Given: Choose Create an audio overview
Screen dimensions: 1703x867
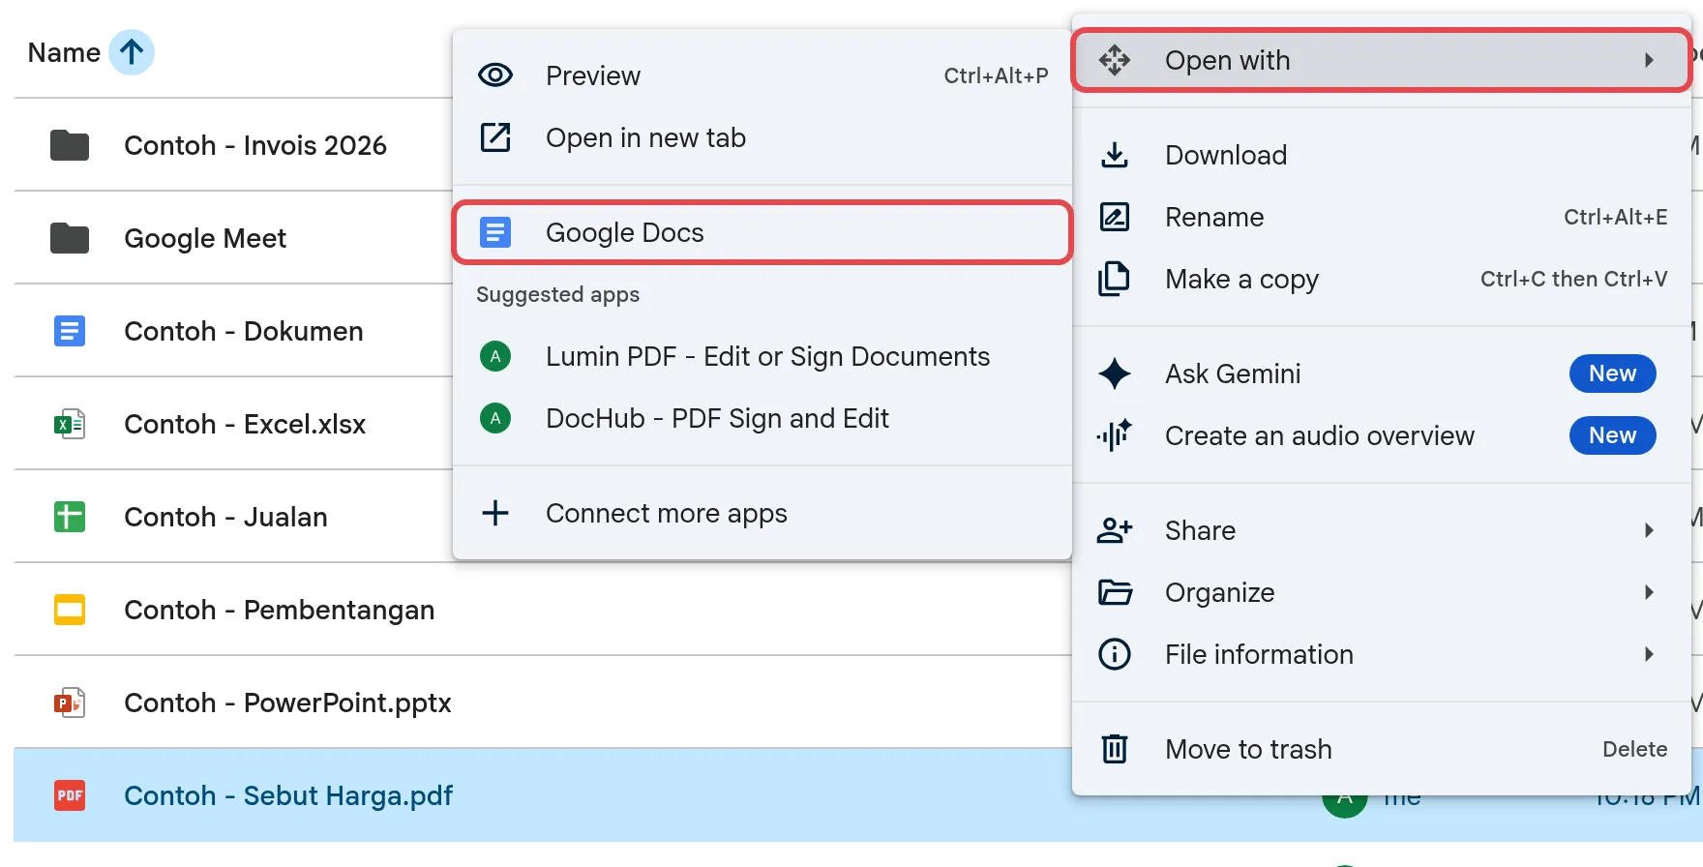Looking at the screenshot, I should 1382,435.
